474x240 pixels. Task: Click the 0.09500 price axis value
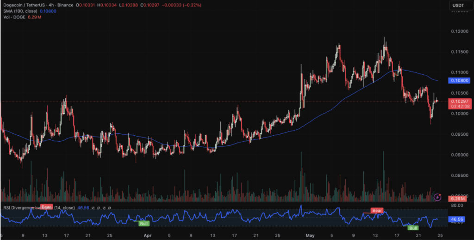coord(460,134)
